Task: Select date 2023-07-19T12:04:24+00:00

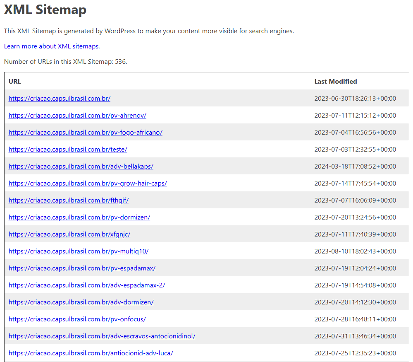Action: pyautogui.click(x=355, y=268)
